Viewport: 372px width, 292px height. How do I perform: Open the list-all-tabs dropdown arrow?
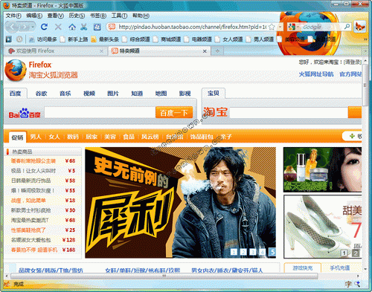pyautogui.click(x=365, y=51)
